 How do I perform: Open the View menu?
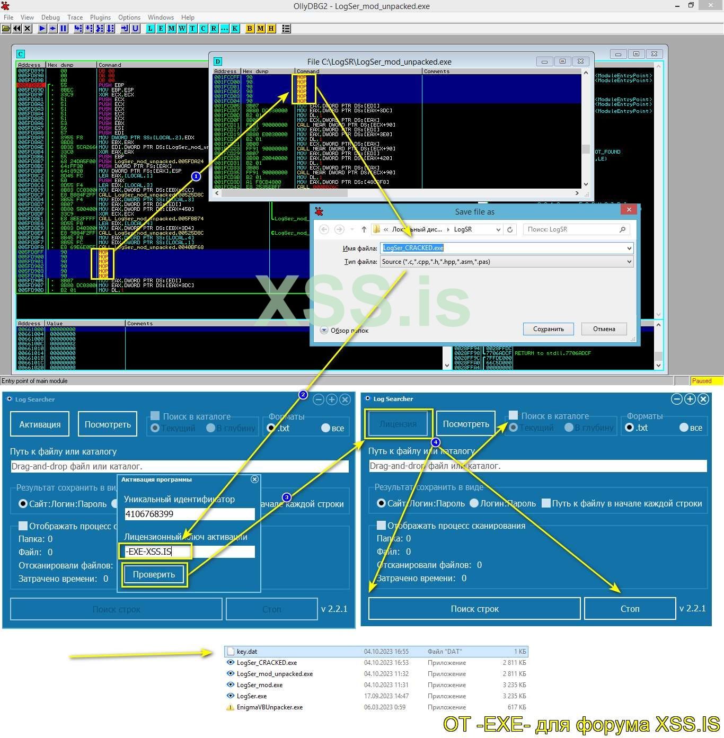point(27,17)
